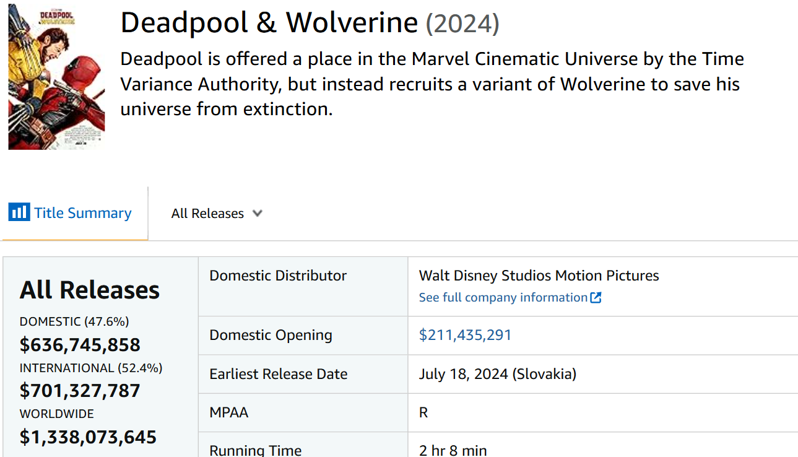Screen dimensions: 798x457
Task: Click the international gross $701,327,787
Action: pyautogui.click(x=80, y=391)
